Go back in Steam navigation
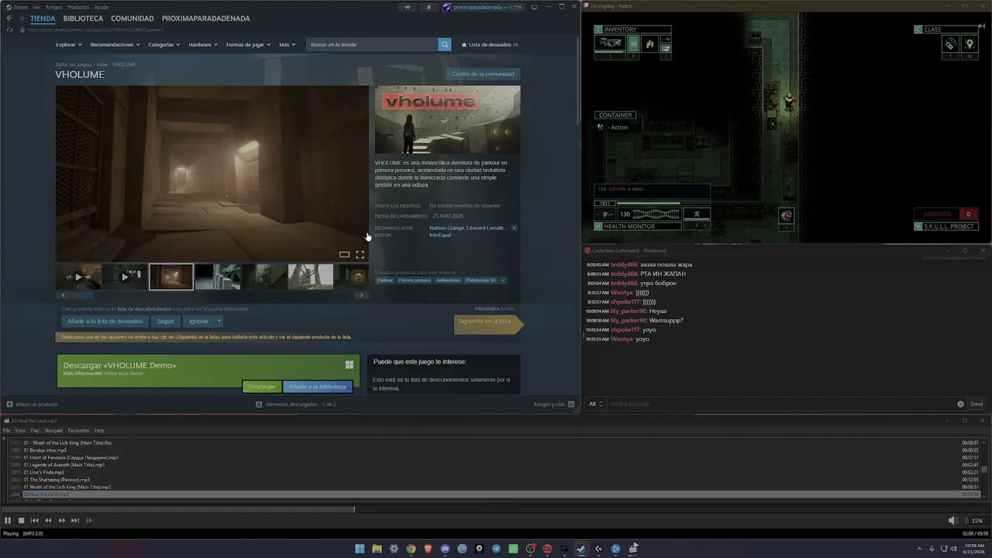 point(9,19)
